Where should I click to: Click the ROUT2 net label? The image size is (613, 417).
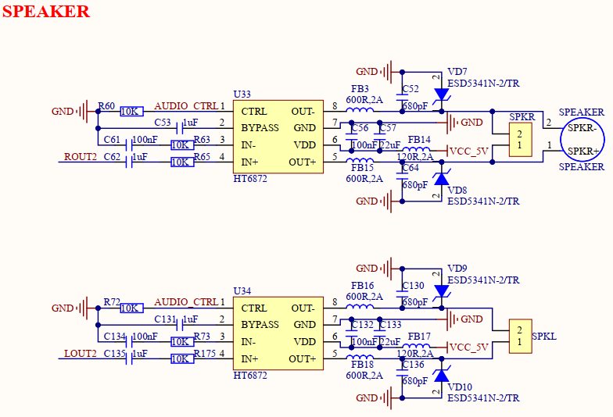81,157
